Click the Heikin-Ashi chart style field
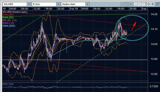This screenshot has height=92, width=160. [73, 4]
